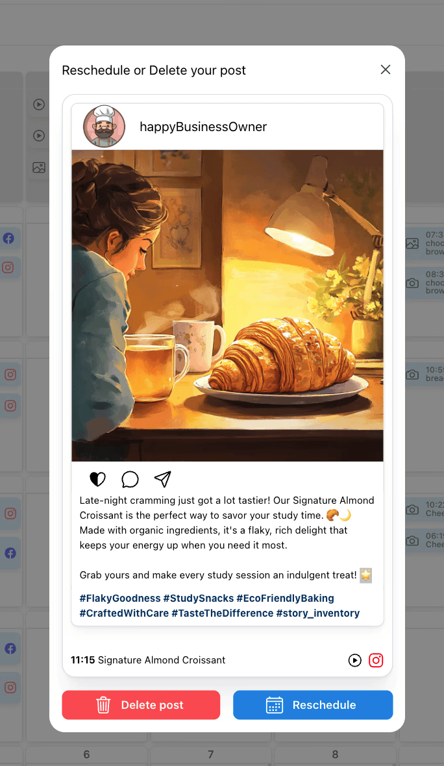This screenshot has height=766, width=444.
Task: Reschedule the Signature Almond Croissant post
Action: [313, 705]
